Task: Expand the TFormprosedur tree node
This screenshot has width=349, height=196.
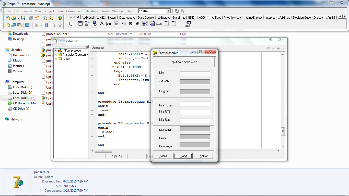Action: pyautogui.click(x=55, y=51)
